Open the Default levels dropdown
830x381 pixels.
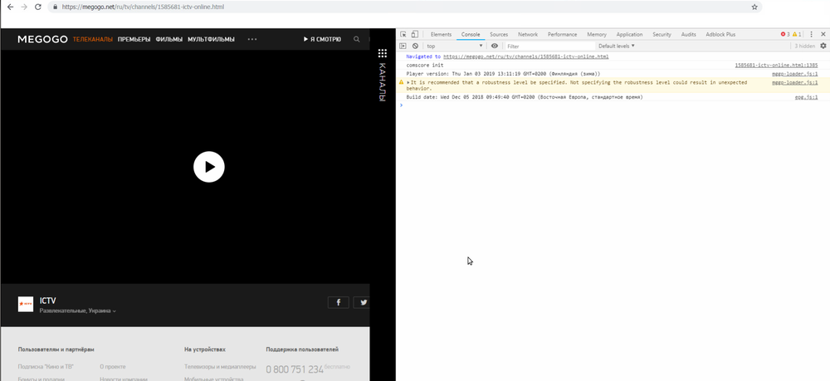point(617,46)
